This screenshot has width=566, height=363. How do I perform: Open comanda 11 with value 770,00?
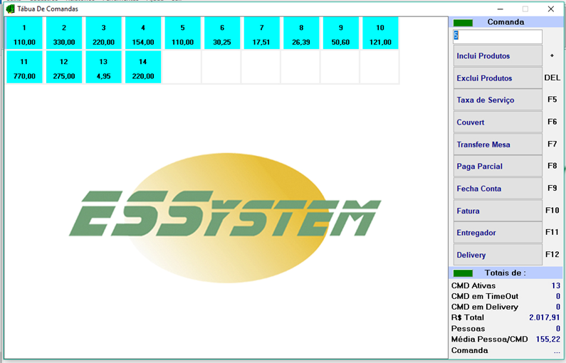click(24, 68)
